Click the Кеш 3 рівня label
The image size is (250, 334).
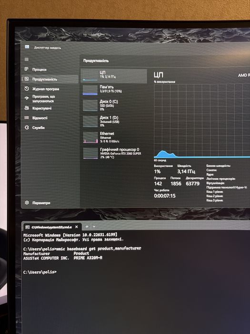click(x=214, y=200)
